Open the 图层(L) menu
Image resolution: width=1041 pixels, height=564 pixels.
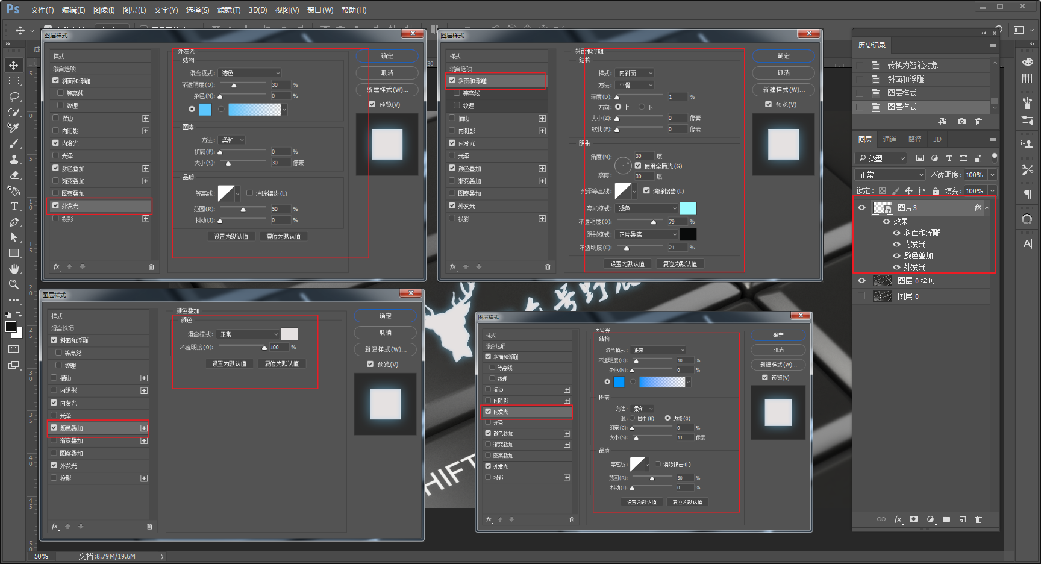134,10
